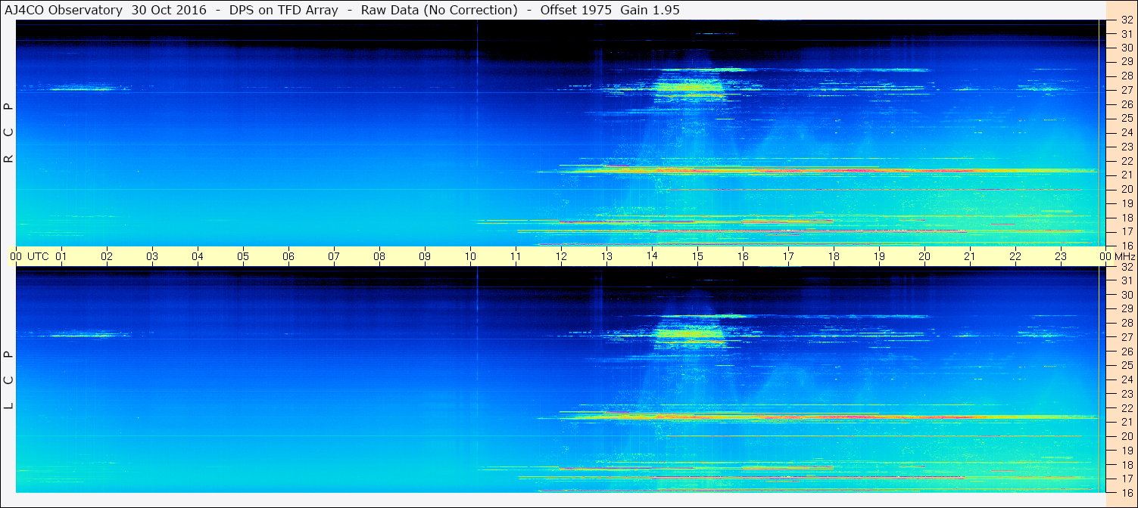This screenshot has width=1138, height=508.
Task: Select the 15 hour tick label
Action: coord(697,256)
